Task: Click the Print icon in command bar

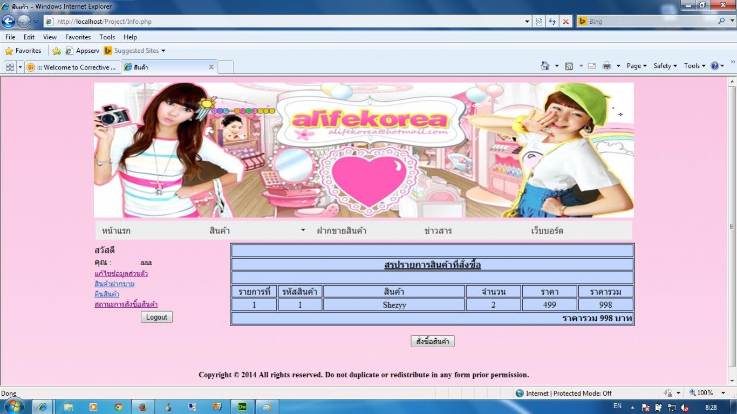Action: [607, 66]
